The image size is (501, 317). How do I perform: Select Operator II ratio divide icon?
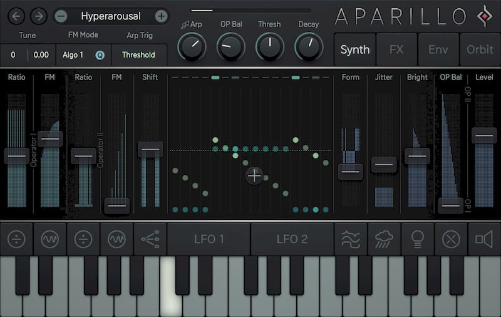(83, 239)
